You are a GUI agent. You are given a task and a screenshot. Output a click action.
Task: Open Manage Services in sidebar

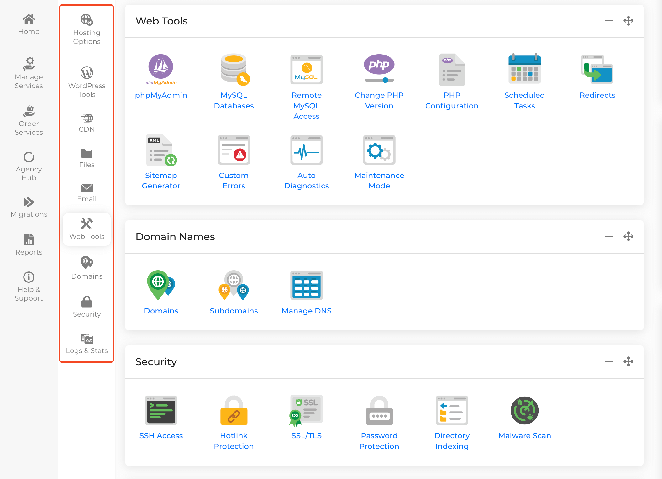[x=29, y=73]
